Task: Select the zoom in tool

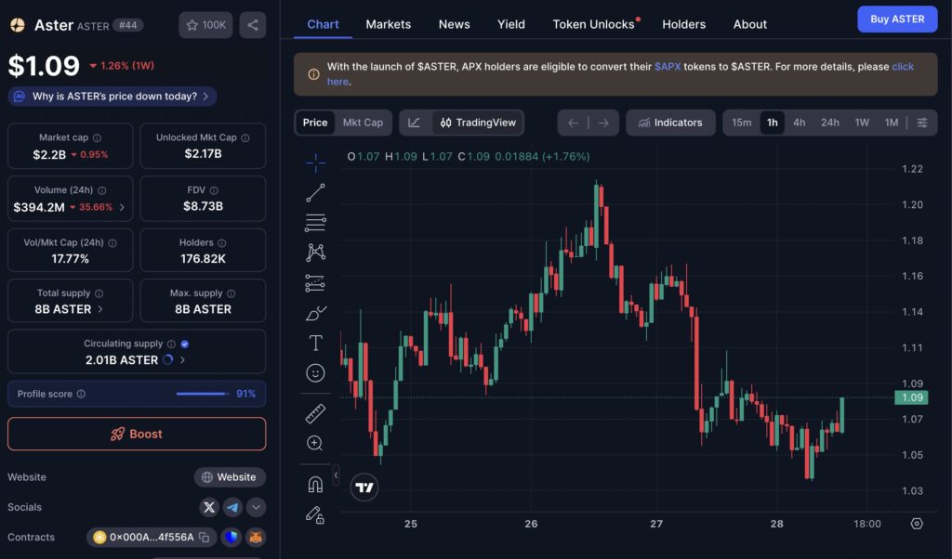Action: tap(314, 443)
